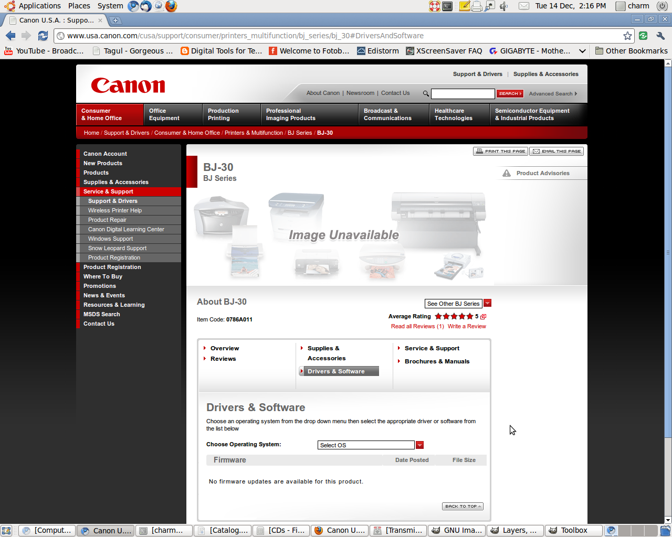Click the EMAIL THIS PAGE button
The image size is (672, 537).
pos(556,151)
